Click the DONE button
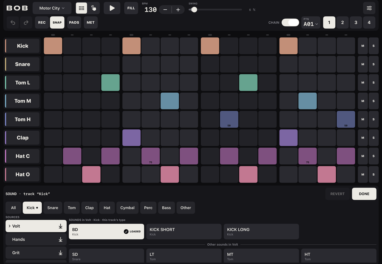This screenshot has height=264, width=382. (364, 194)
